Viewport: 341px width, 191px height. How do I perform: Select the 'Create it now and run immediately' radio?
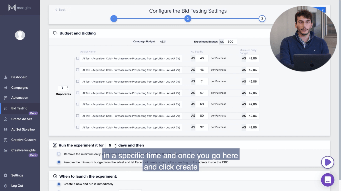click(x=59, y=184)
